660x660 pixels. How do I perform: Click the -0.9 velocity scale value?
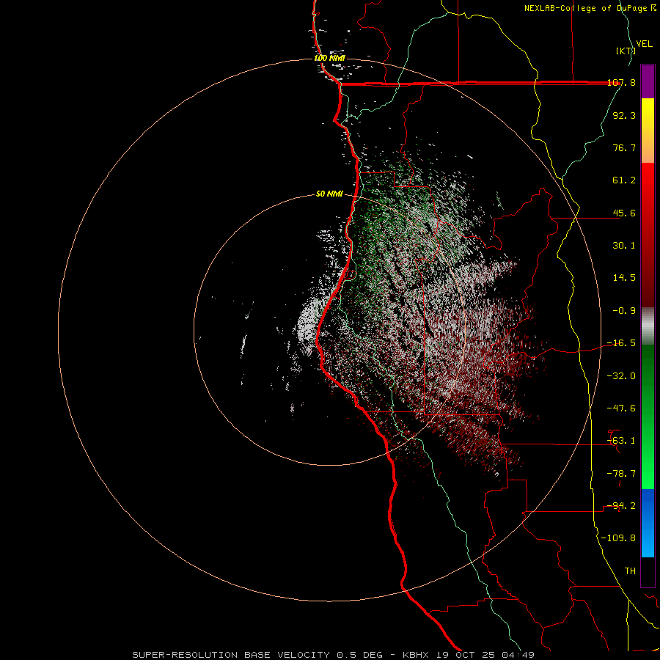tap(624, 311)
